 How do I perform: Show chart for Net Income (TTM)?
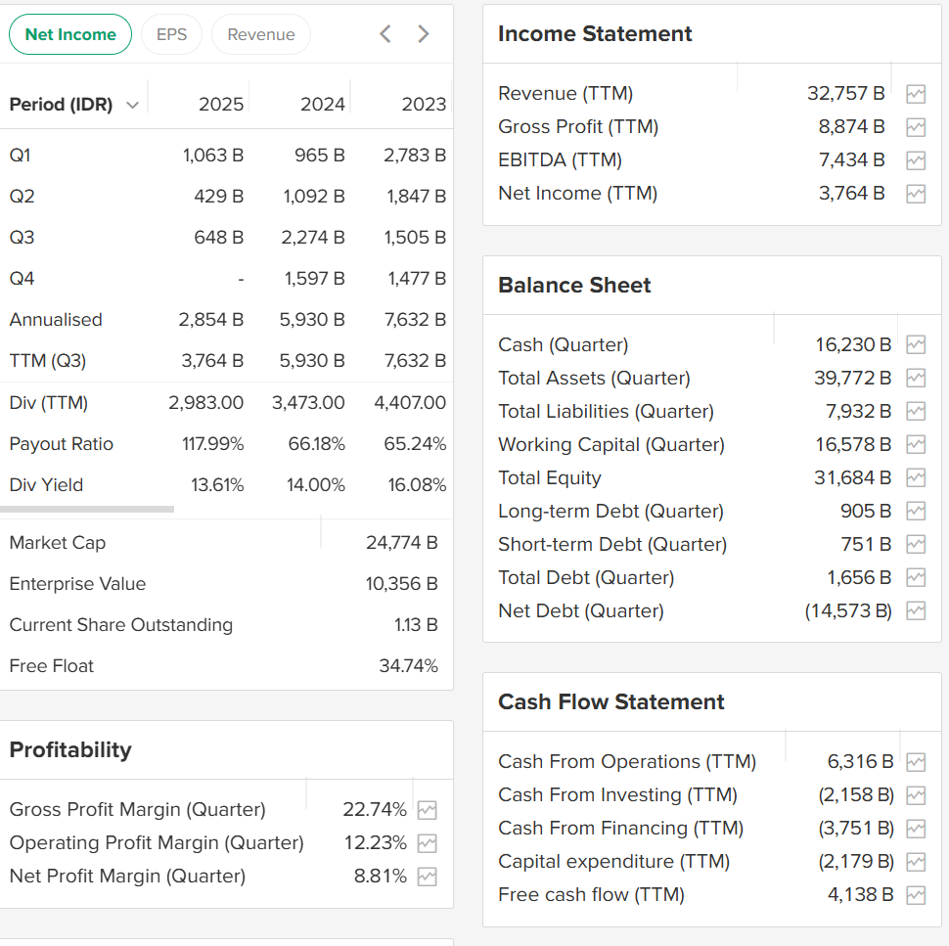point(916,194)
